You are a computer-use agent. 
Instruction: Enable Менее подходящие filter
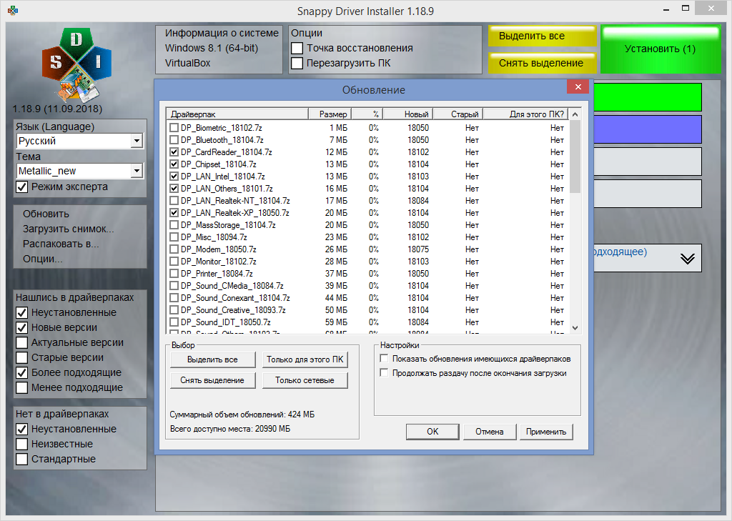coord(22,387)
